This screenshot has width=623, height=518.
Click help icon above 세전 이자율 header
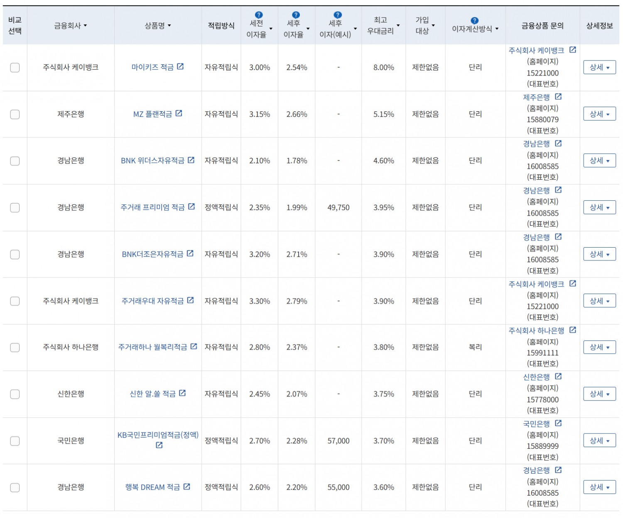pos(259,15)
